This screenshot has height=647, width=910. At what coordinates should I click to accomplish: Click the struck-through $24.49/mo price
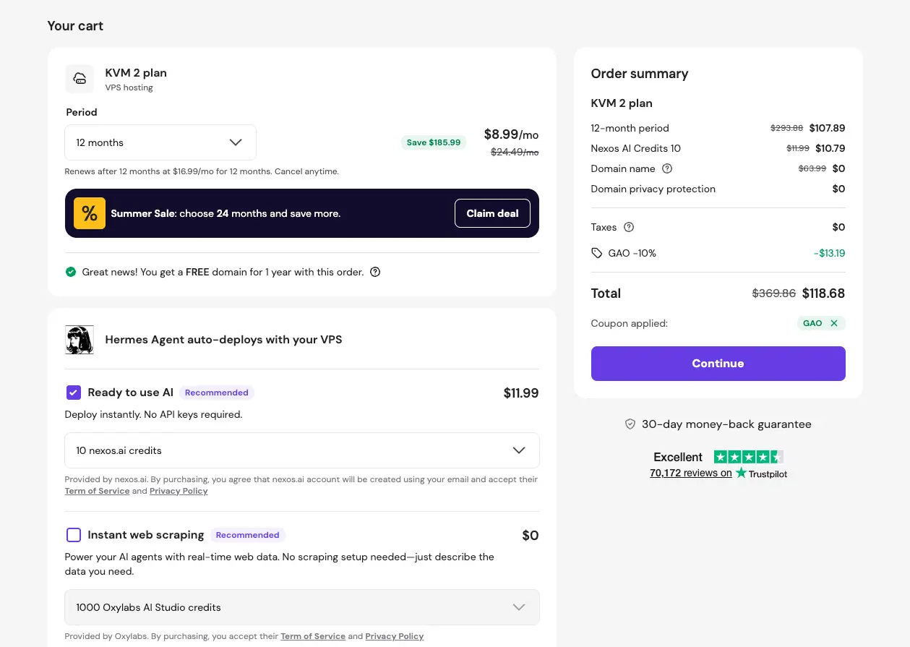515,153
